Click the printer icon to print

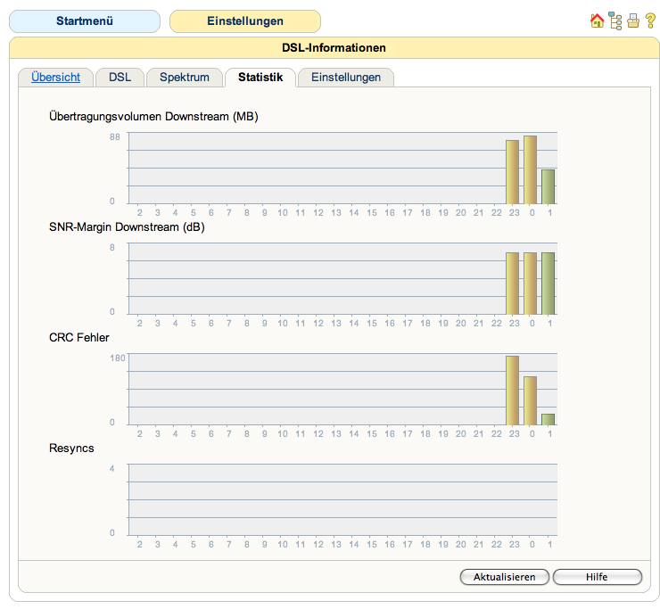point(633,21)
